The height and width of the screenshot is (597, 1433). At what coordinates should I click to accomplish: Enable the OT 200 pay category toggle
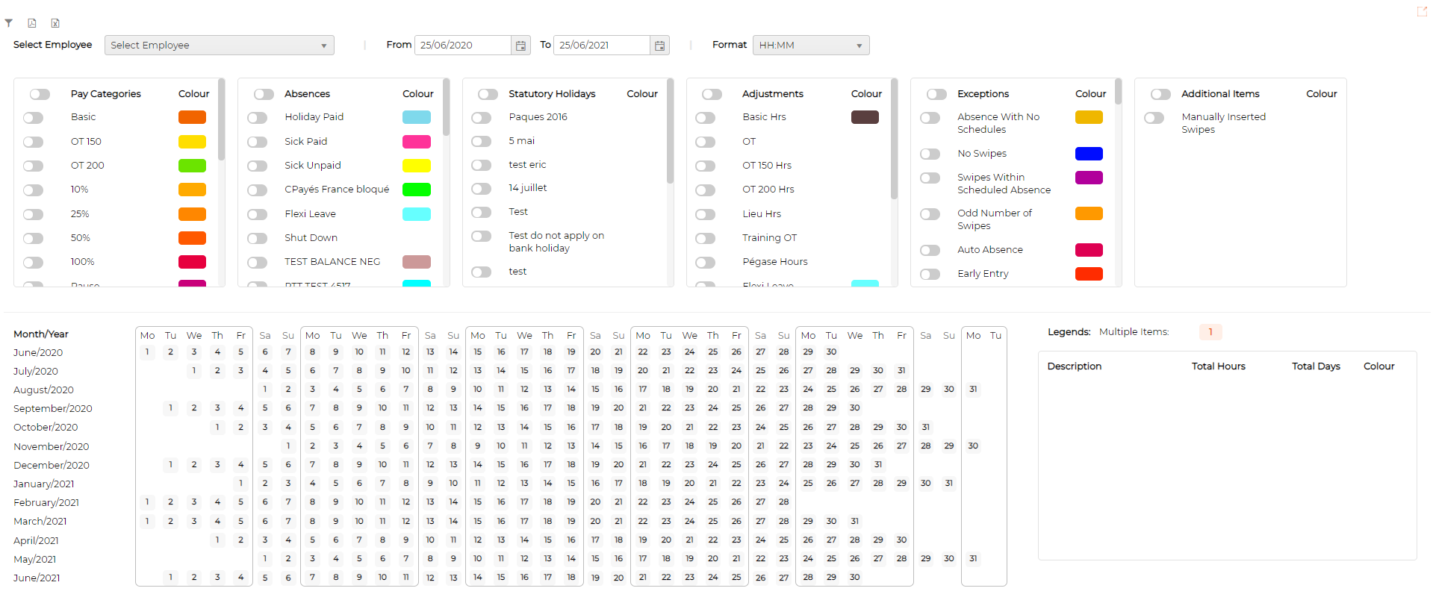(33, 166)
